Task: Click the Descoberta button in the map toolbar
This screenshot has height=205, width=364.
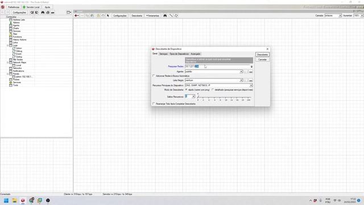Action: [x=136, y=15]
